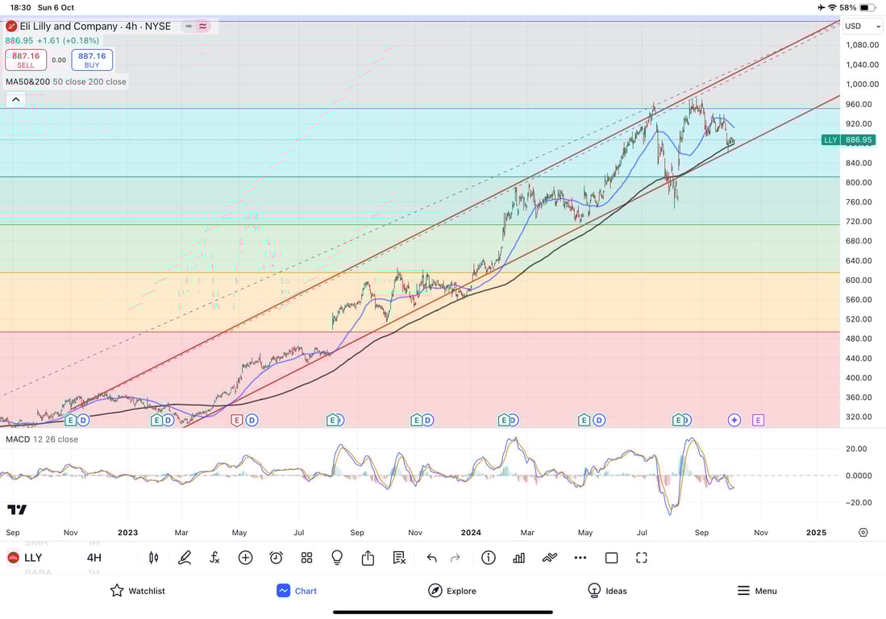Screen dimensions: 886x619
Task: Switch to the Chart tab
Action: (x=297, y=591)
